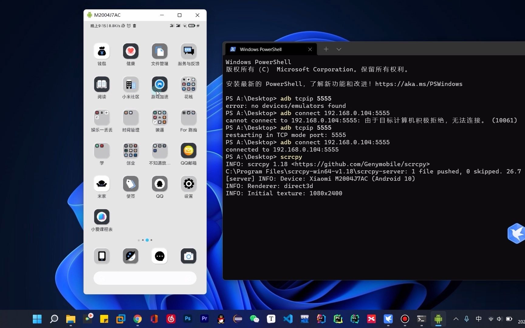Close the Windows PowerShell tab
Screen dimensions: 525x328
point(310,49)
